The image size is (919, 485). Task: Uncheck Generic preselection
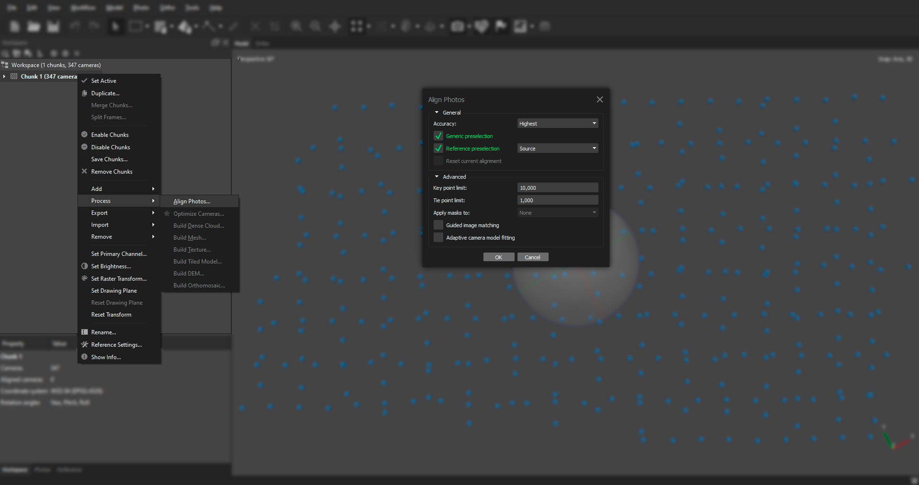(438, 136)
